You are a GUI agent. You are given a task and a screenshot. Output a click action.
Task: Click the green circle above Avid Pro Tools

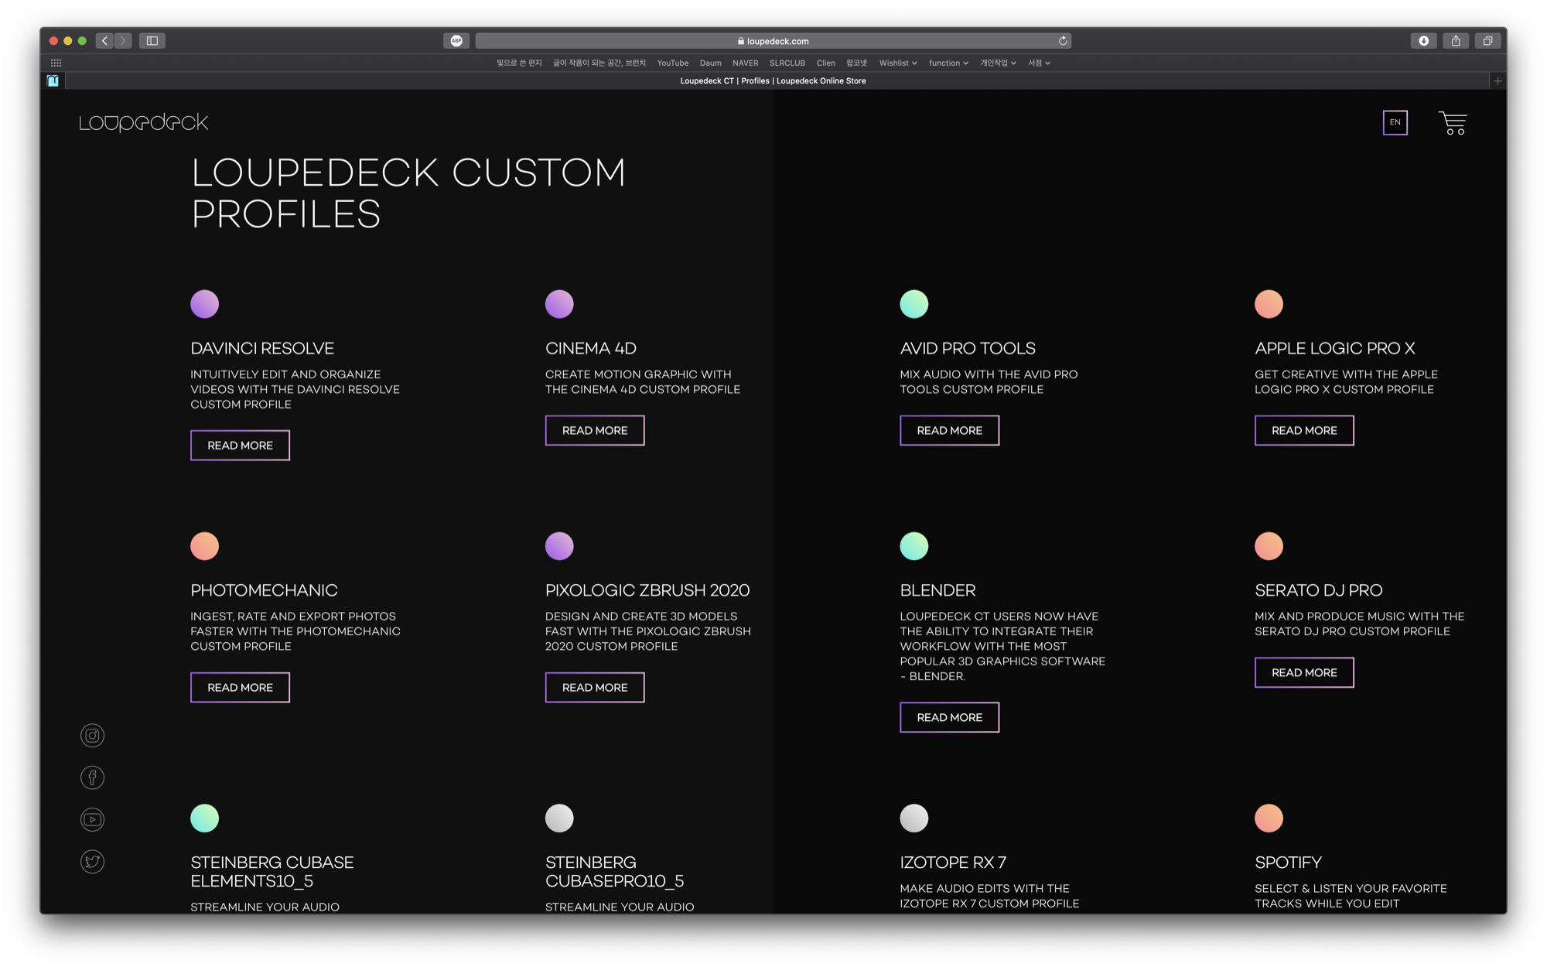point(914,304)
